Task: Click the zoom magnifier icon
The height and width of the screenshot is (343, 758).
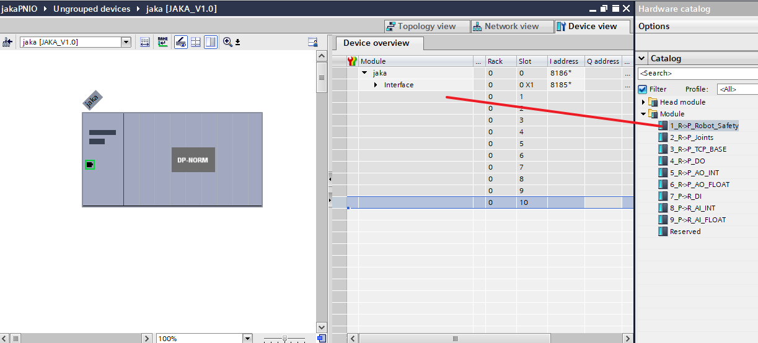Action: pyautogui.click(x=227, y=42)
